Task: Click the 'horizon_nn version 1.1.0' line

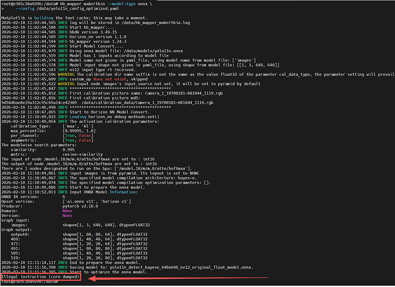Action: pos(64,37)
